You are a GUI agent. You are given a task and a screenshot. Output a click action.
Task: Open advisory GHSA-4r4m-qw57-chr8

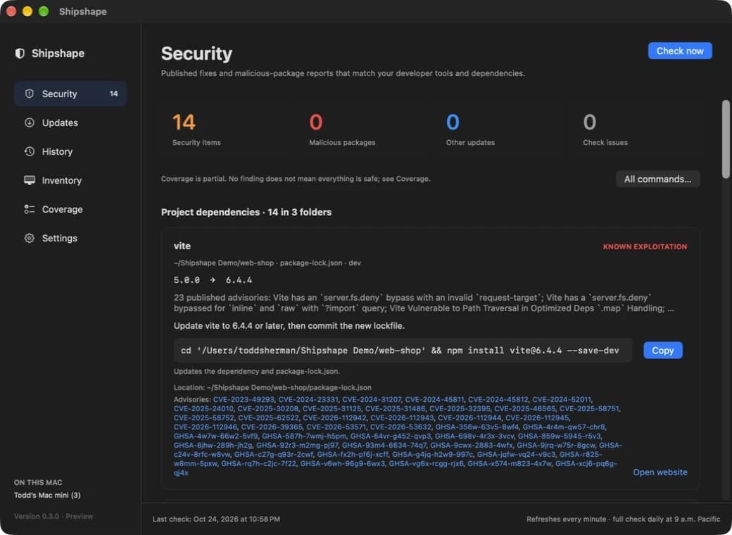click(564, 427)
